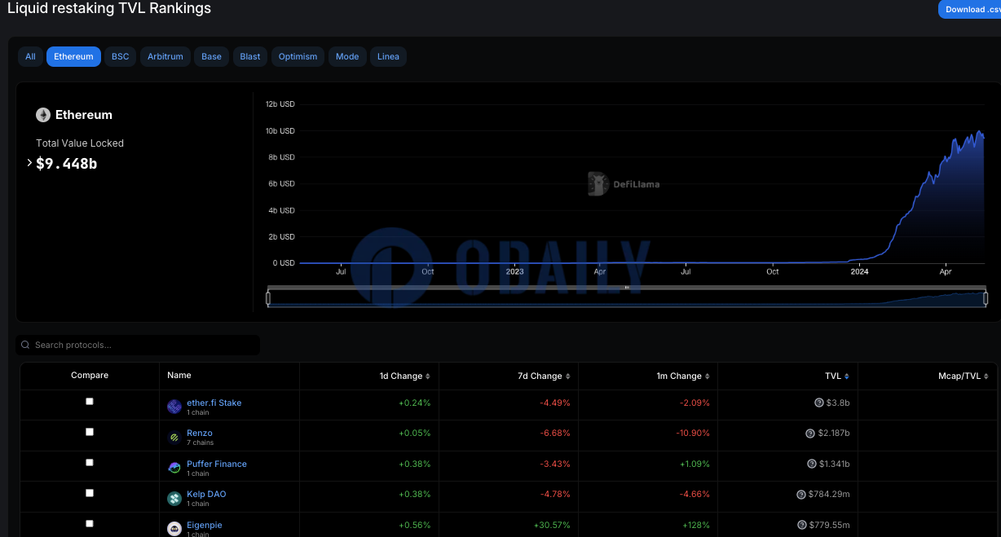The height and width of the screenshot is (537, 1001).
Task: Select the compare checkbox for Eigenpie
Action: [90, 524]
